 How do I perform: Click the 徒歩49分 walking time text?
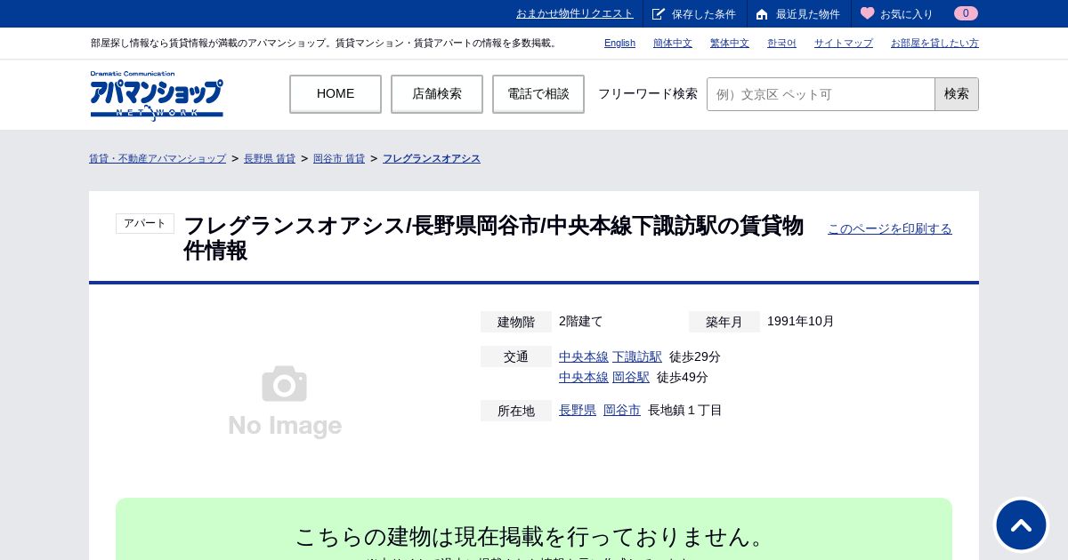click(683, 377)
